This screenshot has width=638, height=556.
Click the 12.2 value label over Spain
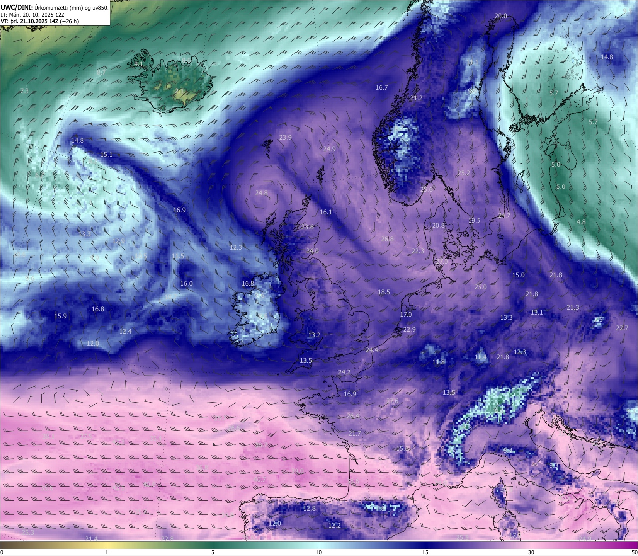(334, 526)
